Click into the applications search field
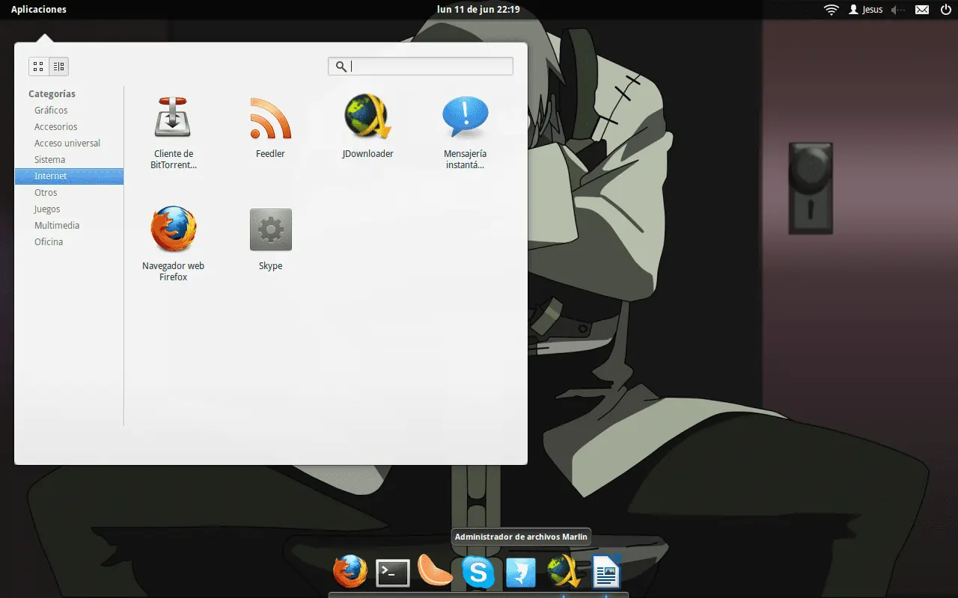Image resolution: width=958 pixels, height=598 pixels. click(421, 67)
